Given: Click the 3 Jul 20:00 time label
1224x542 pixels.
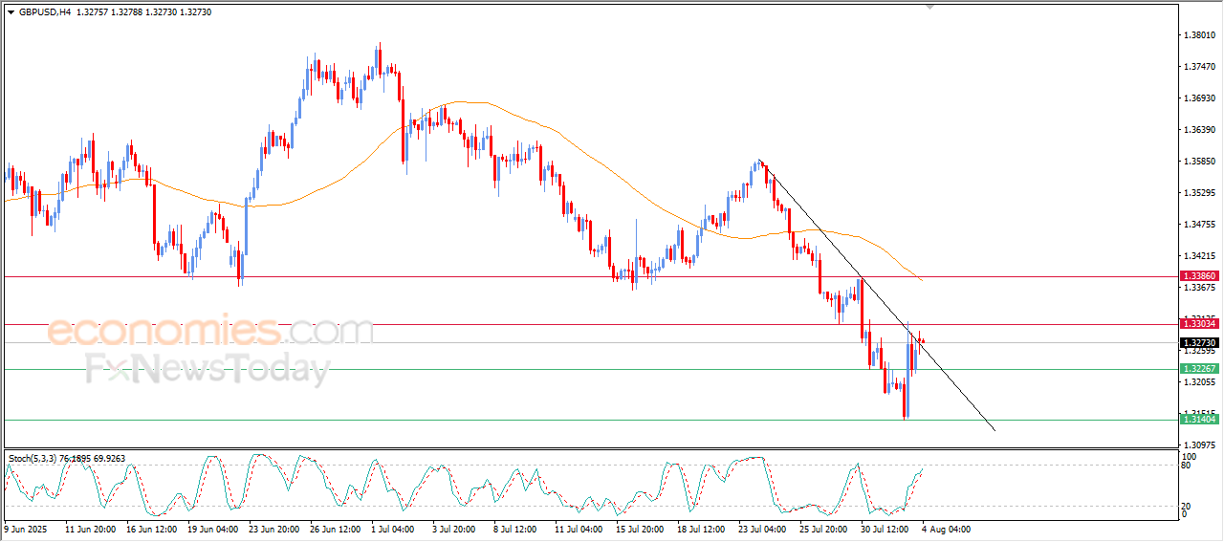Looking at the screenshot, I should tap(454, 528).
